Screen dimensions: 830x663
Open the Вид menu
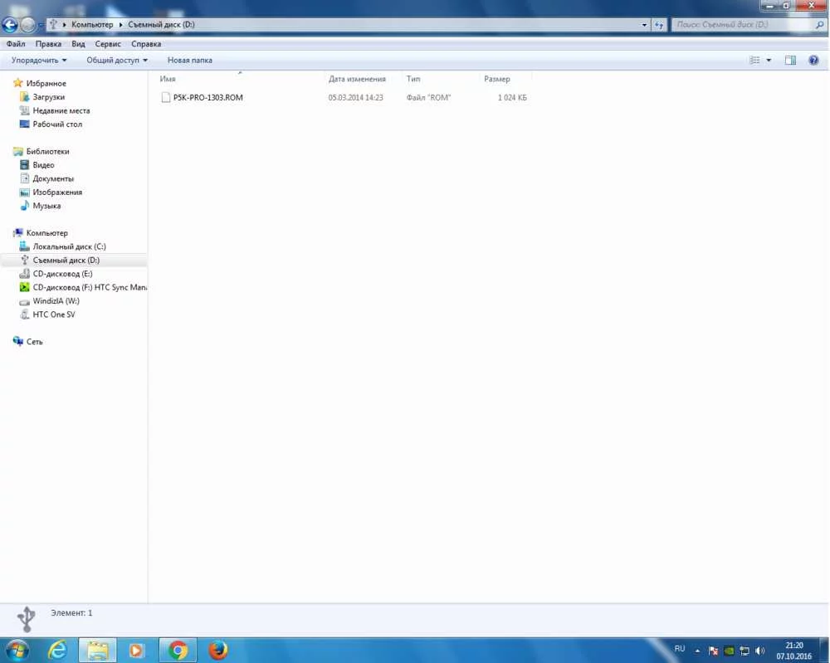click(78, 44)
